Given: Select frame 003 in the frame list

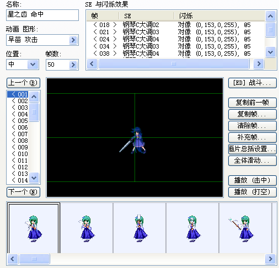Looking at the screenshot, I should (x=18, y=108).
